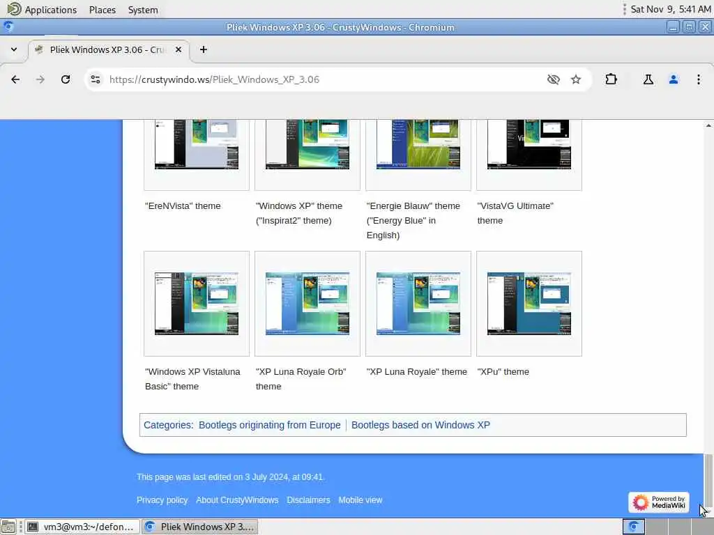Expand the tab search chevron
The height and width of the screenshot is (535, 714).
[14, 49]
